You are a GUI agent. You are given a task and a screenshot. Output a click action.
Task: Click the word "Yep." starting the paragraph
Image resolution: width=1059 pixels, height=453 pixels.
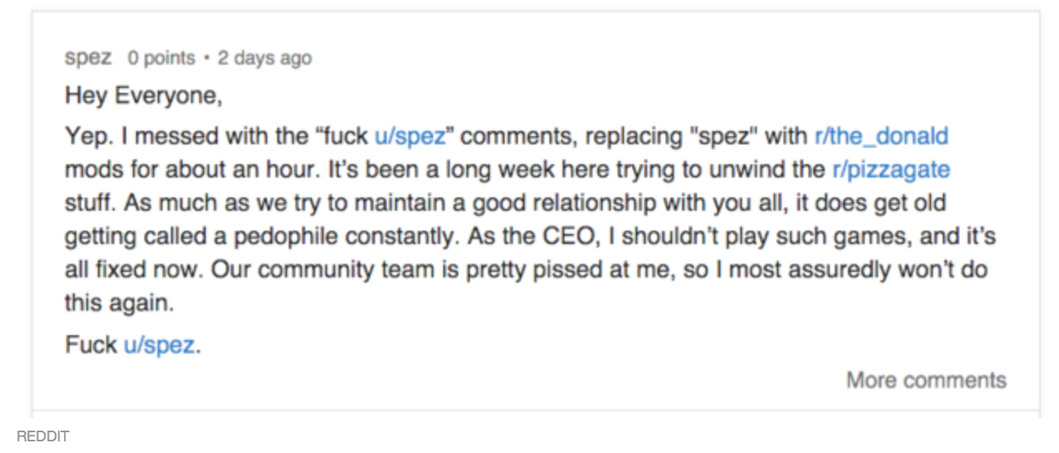point(84,136)
